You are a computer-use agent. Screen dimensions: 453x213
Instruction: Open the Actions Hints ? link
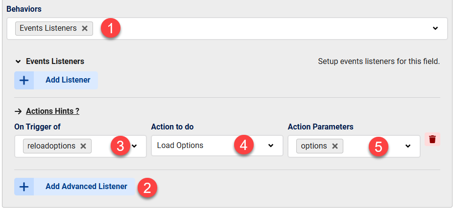[52, 111]
